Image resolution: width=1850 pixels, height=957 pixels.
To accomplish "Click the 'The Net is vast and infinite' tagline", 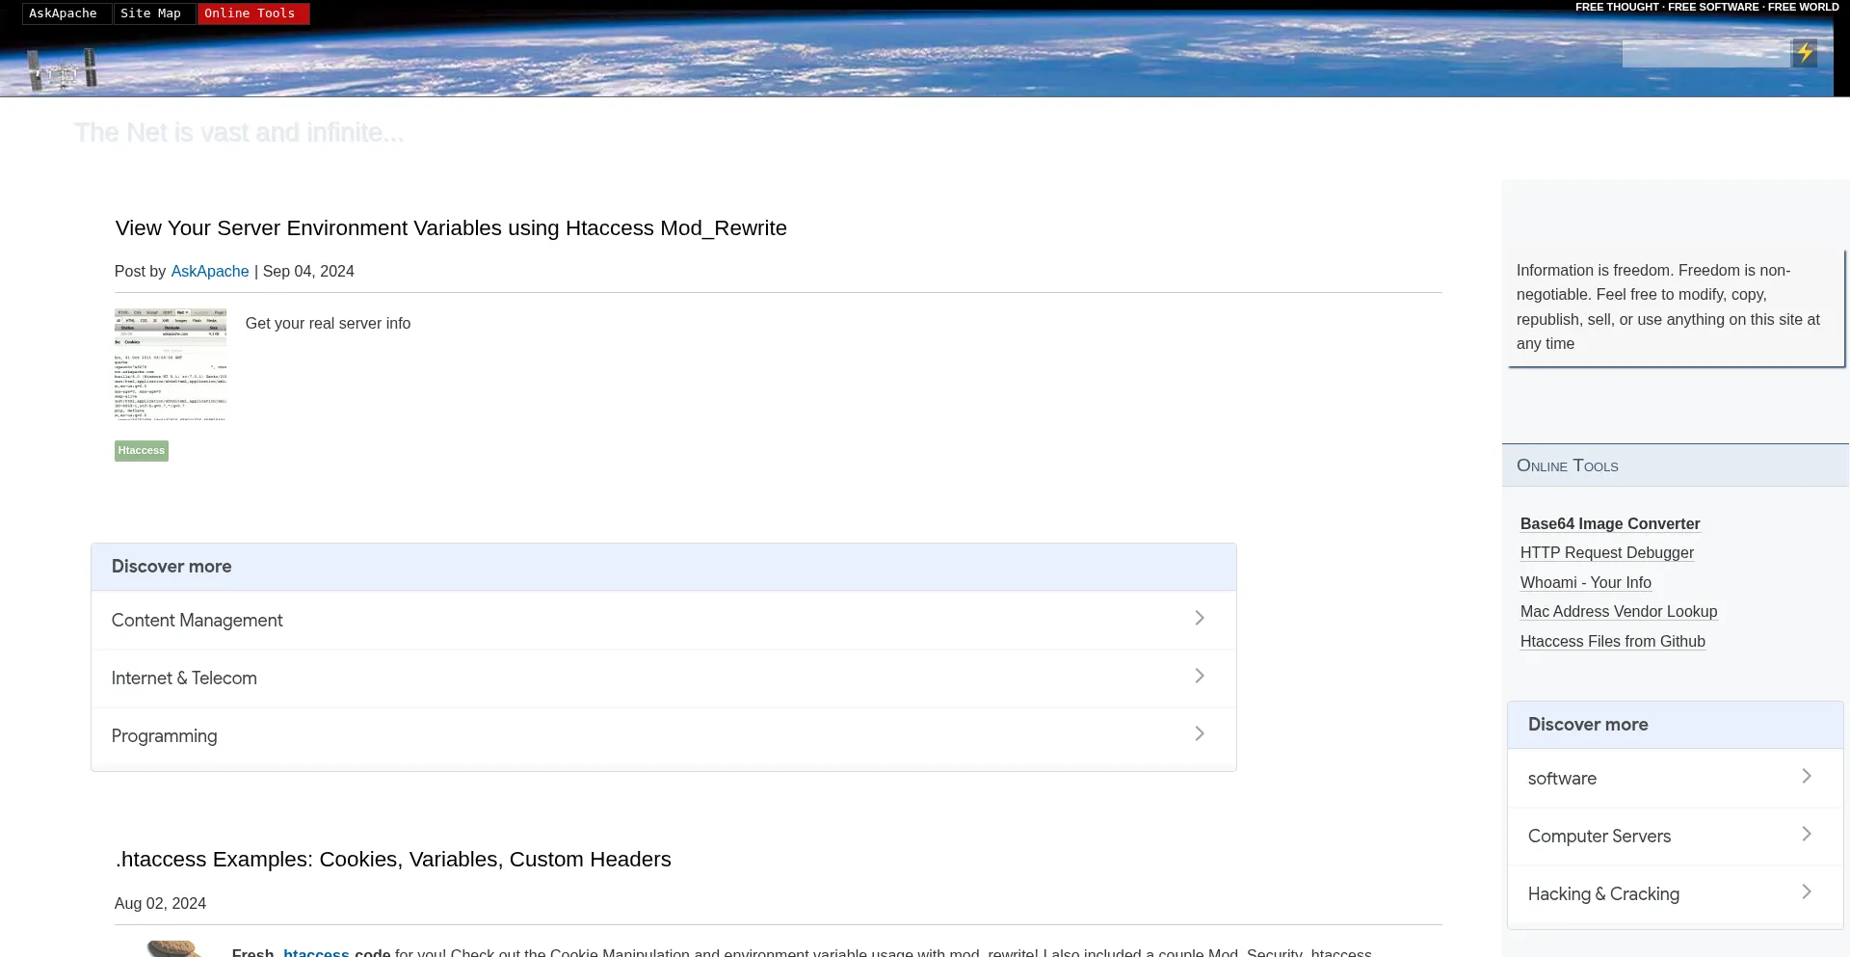I will (x=239, y=133).
